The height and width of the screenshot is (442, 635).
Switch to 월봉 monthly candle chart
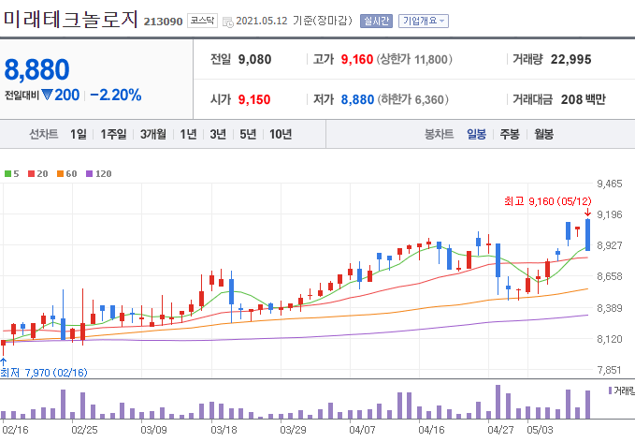[x=543, y=134]
